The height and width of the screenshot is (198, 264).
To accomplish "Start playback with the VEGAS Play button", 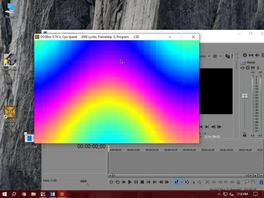I will pos(130,182).
